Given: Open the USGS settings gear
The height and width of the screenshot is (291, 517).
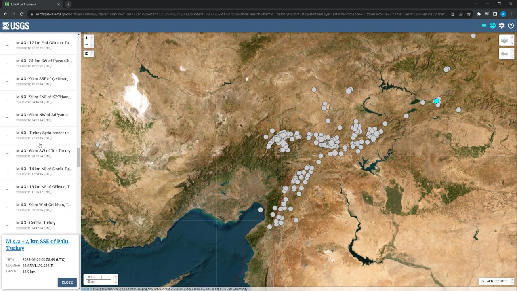Looking at the screenshot, I should (x=502, y=25).
